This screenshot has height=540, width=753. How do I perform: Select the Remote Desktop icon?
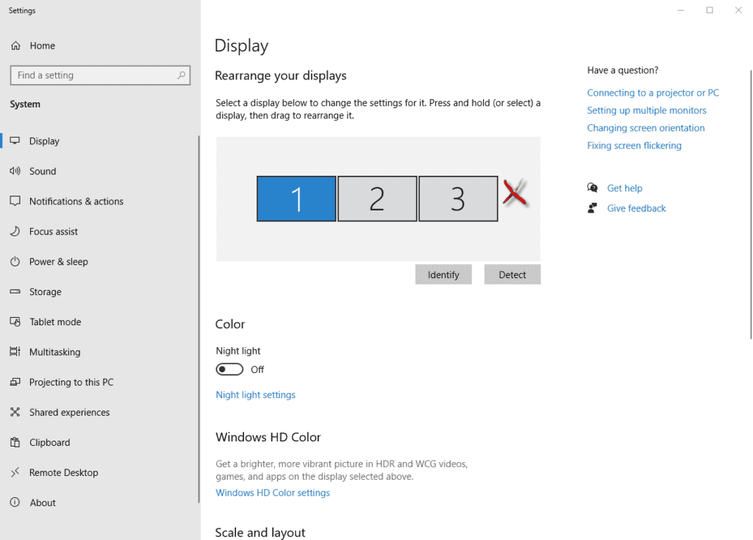[x=15, y=472]
